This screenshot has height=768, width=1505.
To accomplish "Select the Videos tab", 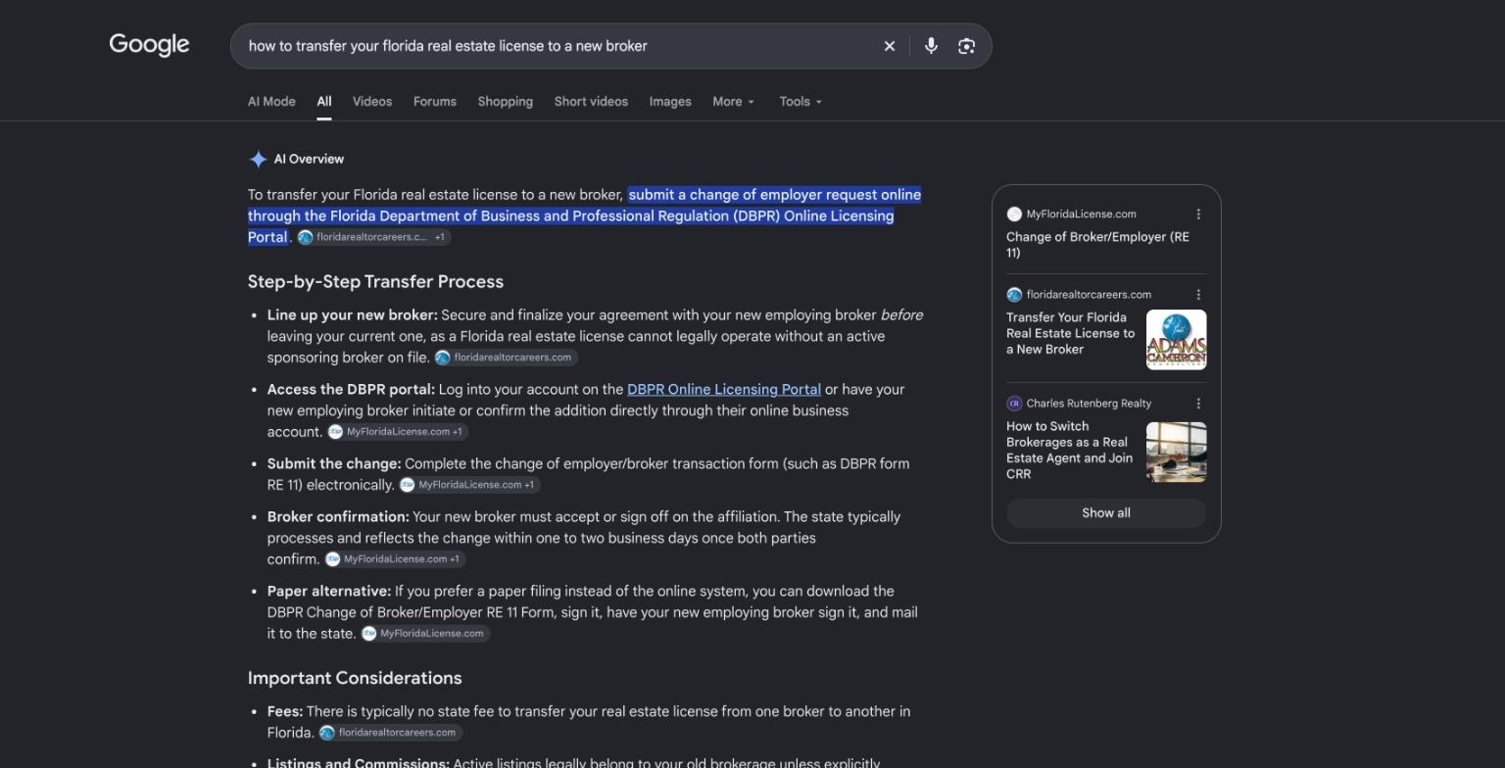I will tap(372, 102).
